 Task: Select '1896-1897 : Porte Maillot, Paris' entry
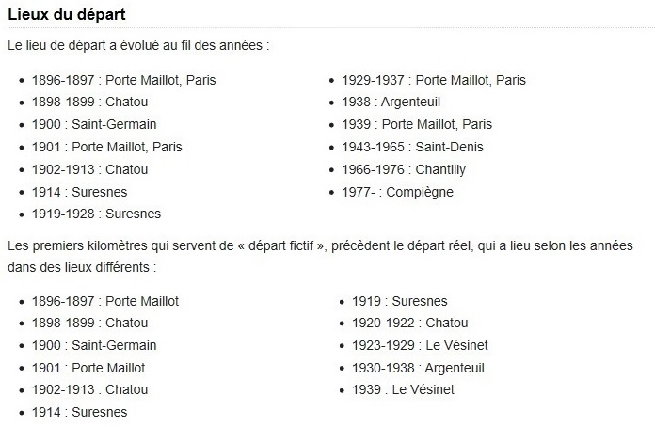[x=123, y=80]
